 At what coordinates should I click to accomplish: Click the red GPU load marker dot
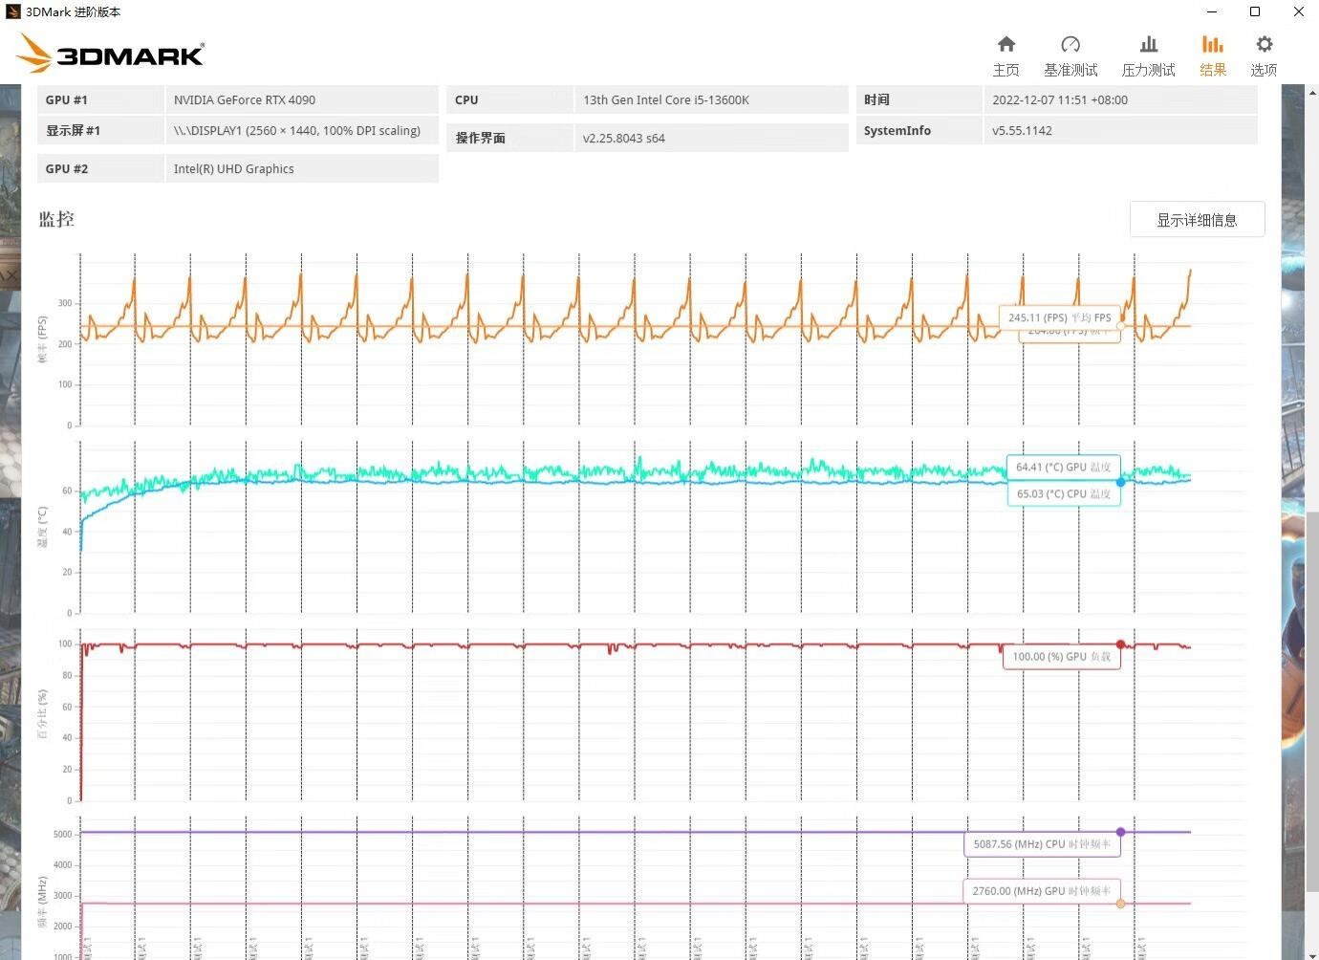point(1120,644)
